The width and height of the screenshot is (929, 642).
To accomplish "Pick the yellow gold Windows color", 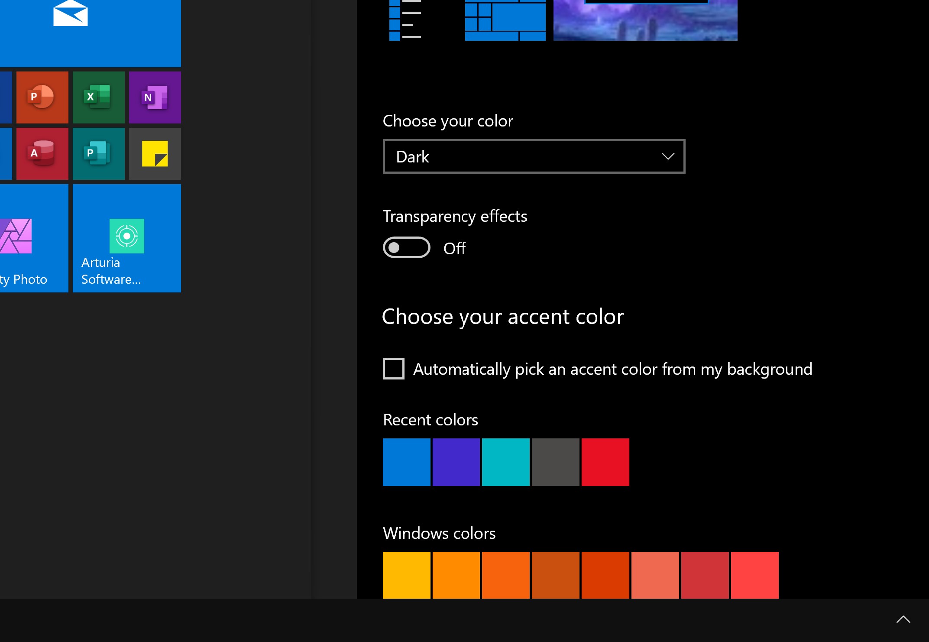I will [x=407, y=575].
